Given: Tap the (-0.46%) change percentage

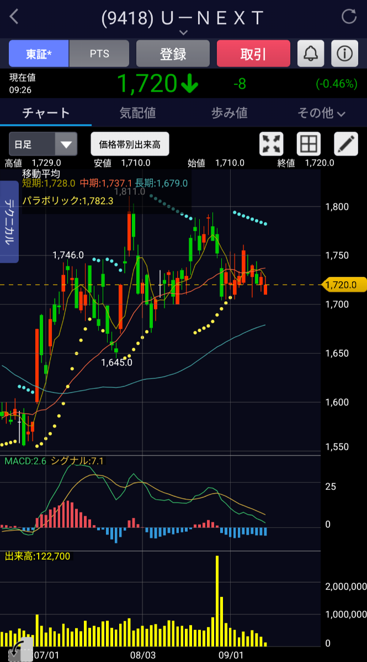Looking at the screenshot, I should click(x=337, y=84).
